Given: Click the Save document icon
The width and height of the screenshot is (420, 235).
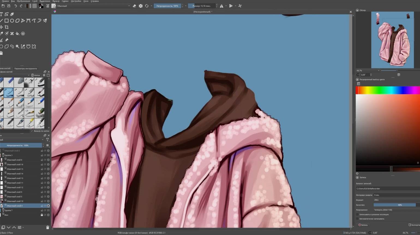Looking at the screenshot, I should (9, 6).
